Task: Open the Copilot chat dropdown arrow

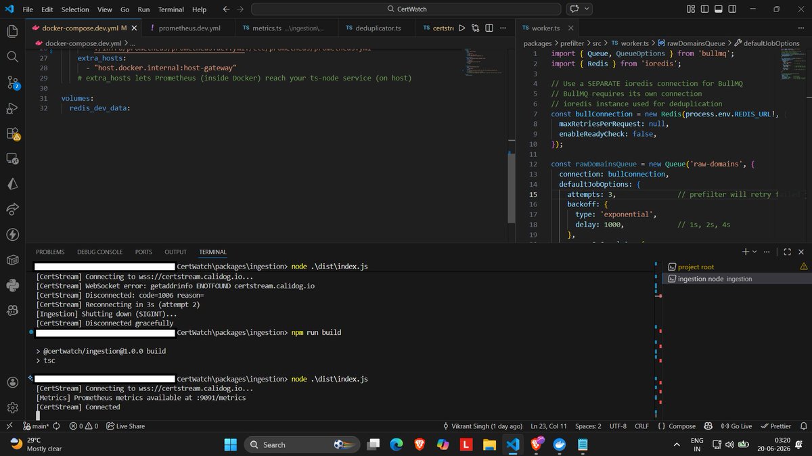Action: pyautogui.click(x=587, y=9)
